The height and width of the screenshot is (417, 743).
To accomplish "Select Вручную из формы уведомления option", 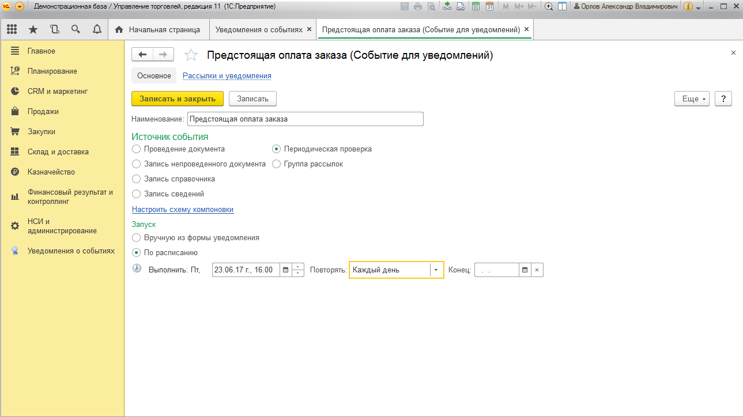I will point(137,238).
